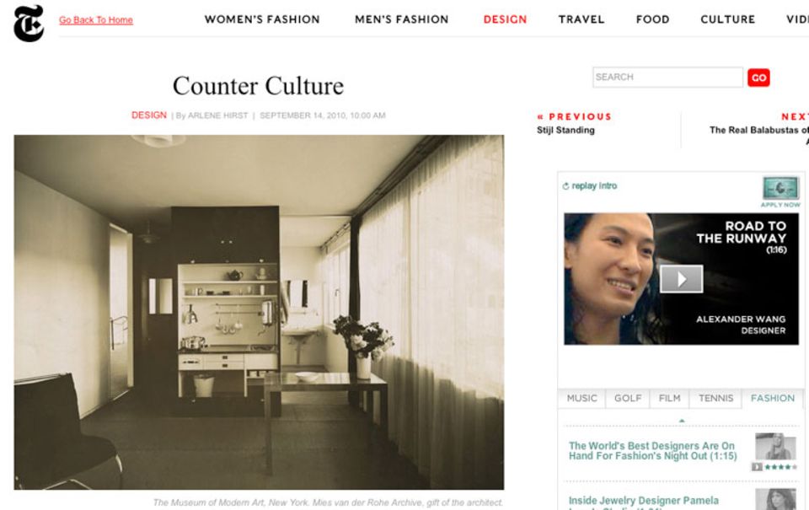
Task: Click the T Magazine logo icon
Action: (x=29, y=24)
